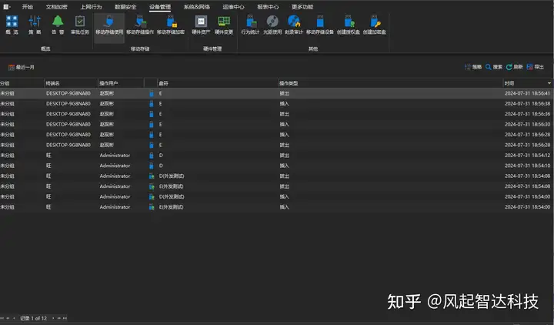Click Administrator in the 18:54:12 row
554x325 pixels.
(x=115, y=156)
